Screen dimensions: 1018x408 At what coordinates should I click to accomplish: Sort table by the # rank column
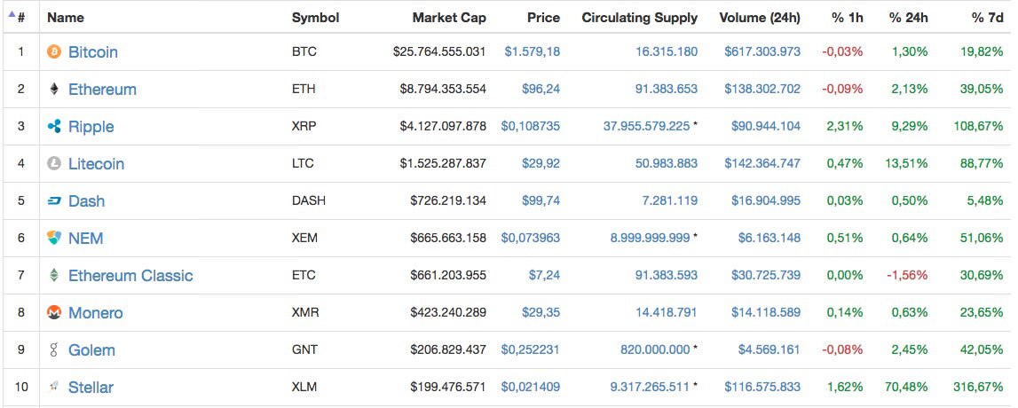tap(17, 18)
